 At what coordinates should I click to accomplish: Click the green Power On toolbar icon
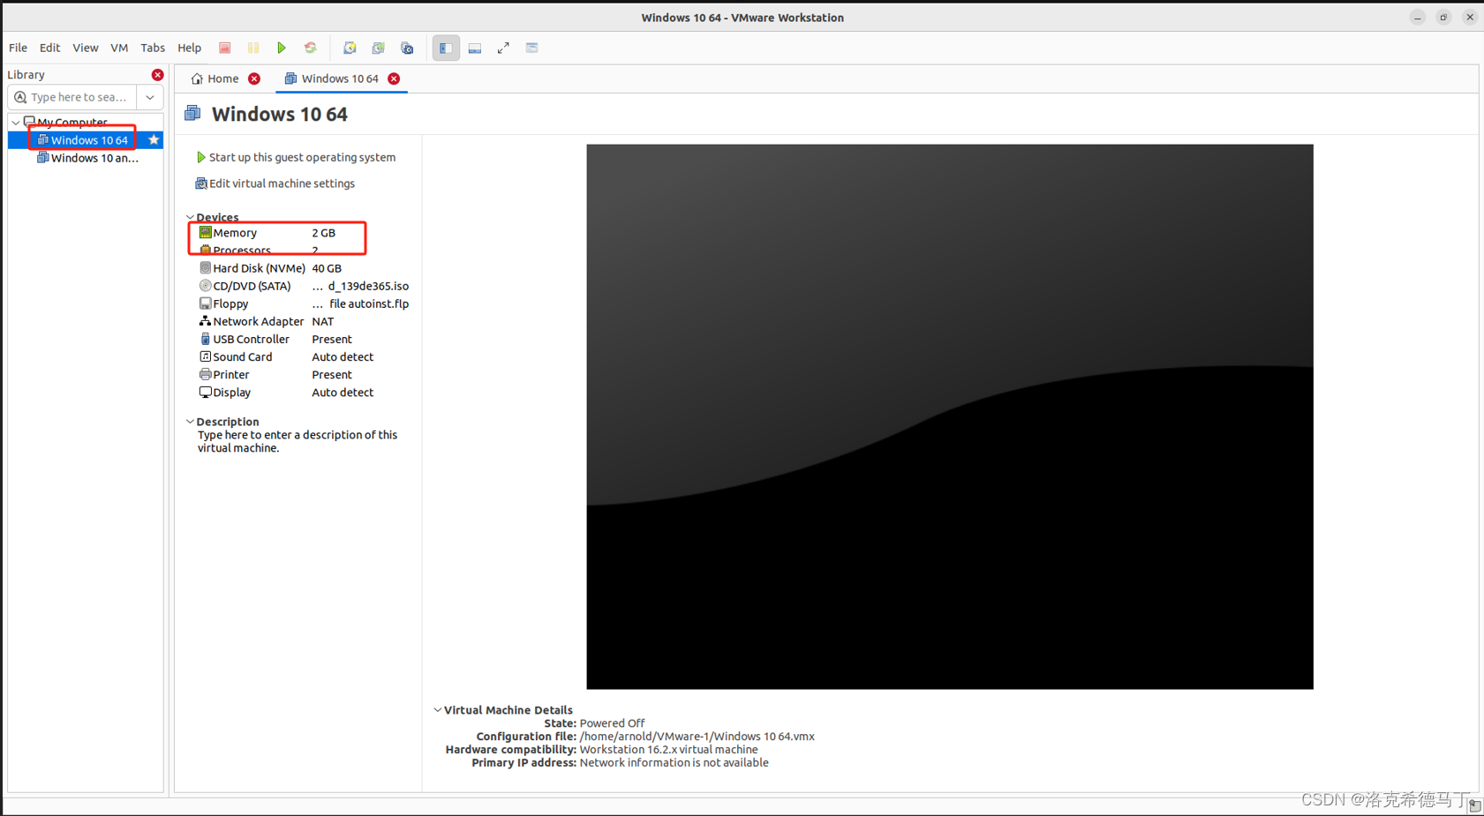282,48
